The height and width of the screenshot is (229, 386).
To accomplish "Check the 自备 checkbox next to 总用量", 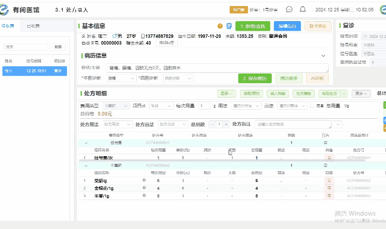I will [x=312, y=106].
